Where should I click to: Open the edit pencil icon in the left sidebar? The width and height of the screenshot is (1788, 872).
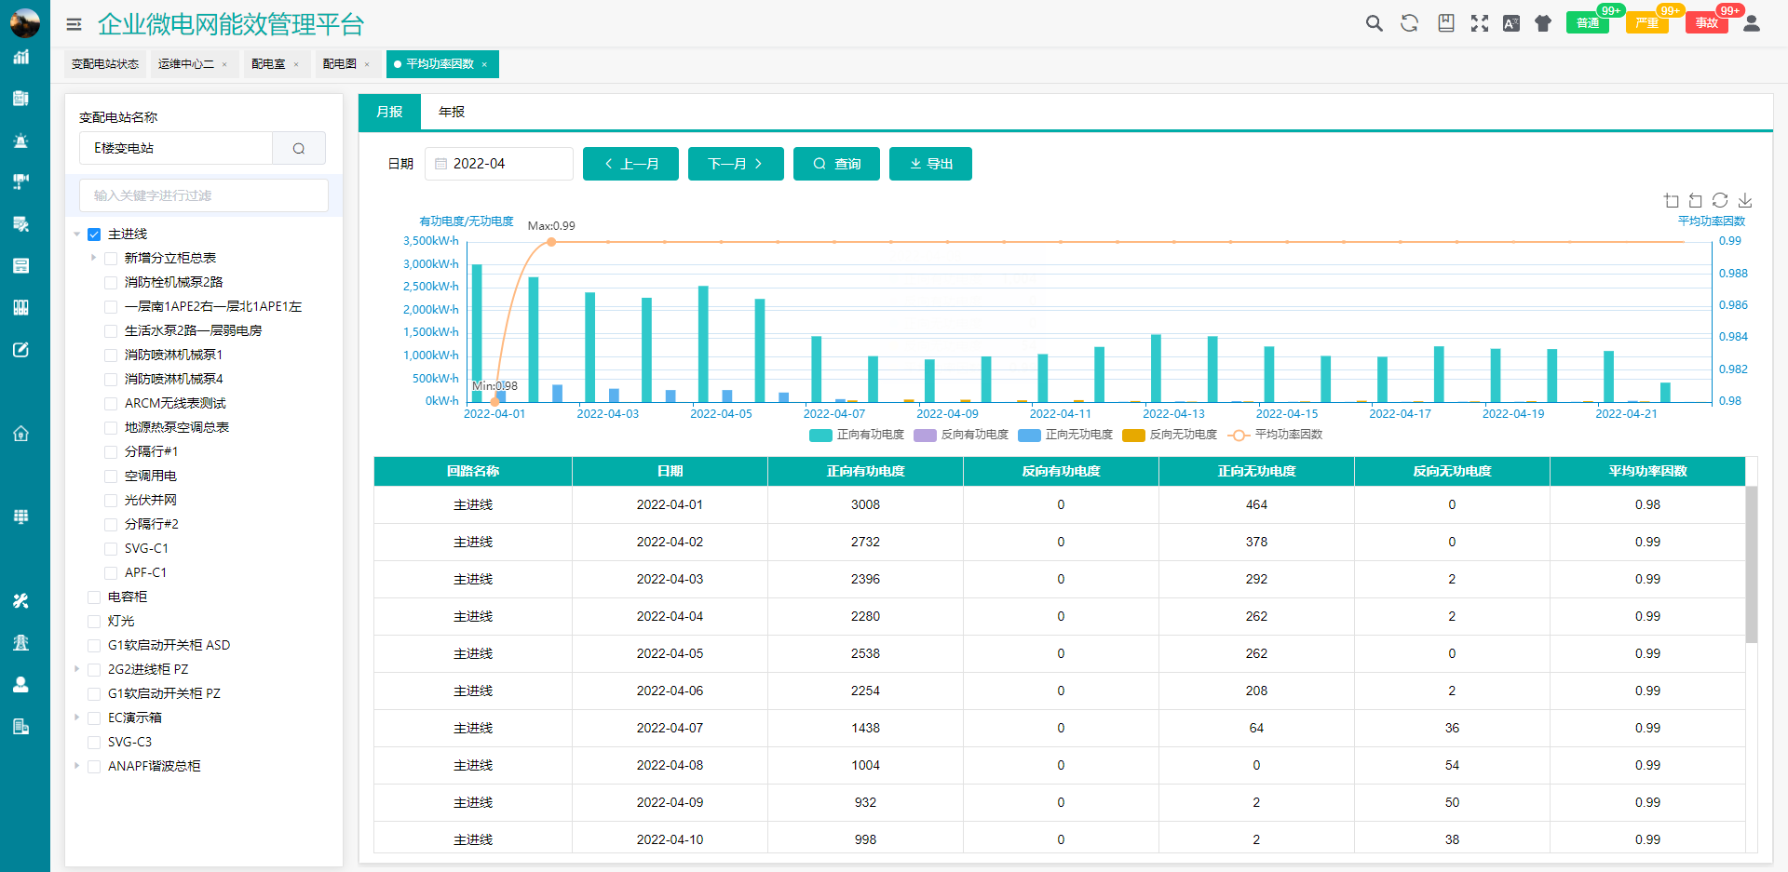coord(20,350)
